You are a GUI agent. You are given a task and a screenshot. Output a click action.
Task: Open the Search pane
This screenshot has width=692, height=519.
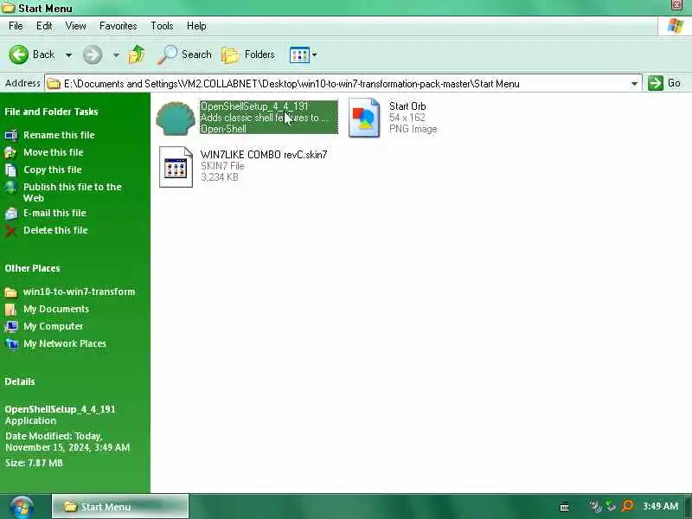pyautogui.click(x=184, y=54)
